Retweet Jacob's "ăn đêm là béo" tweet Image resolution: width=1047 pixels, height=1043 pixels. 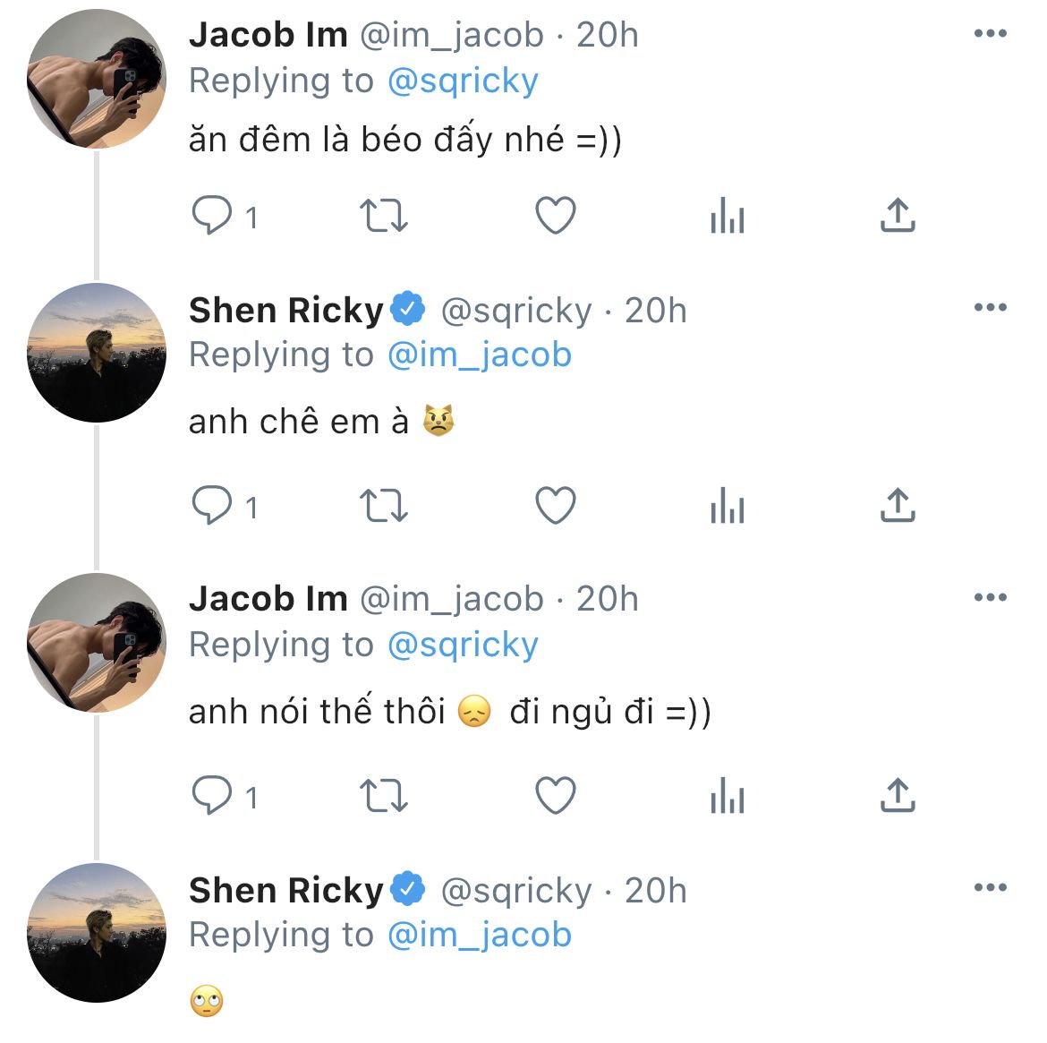tap(383, 216)
